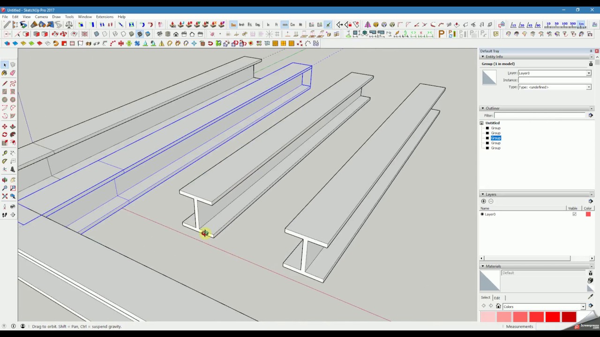Set units to mm toggle
Screen dimensions: 600x337
coord(285,25)
